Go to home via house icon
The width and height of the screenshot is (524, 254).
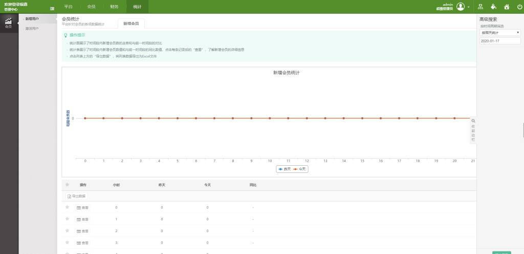coord(507,7)
